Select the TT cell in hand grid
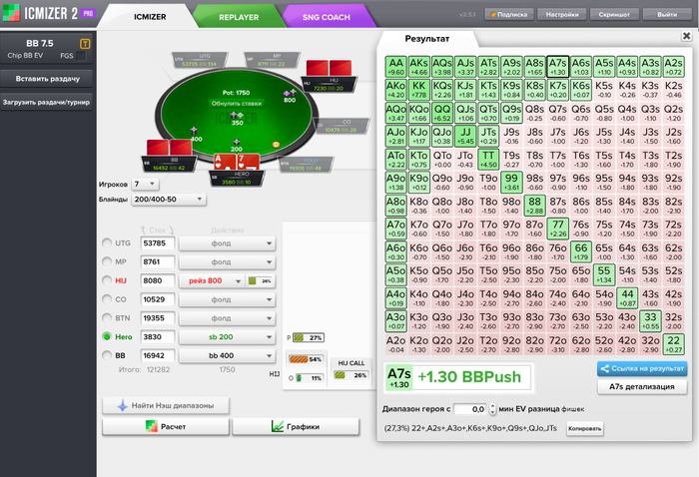The image size is (699, 477). [488, 159]
